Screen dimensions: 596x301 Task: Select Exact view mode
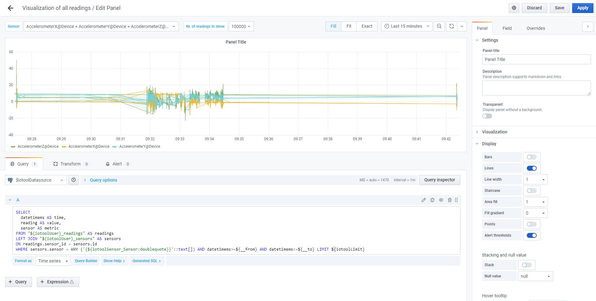367,26
